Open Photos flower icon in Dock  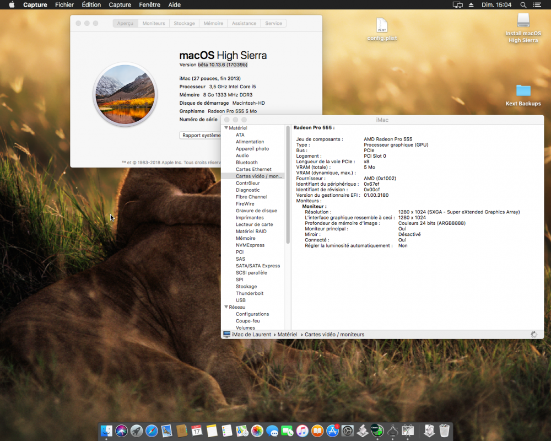coord(257,431)
